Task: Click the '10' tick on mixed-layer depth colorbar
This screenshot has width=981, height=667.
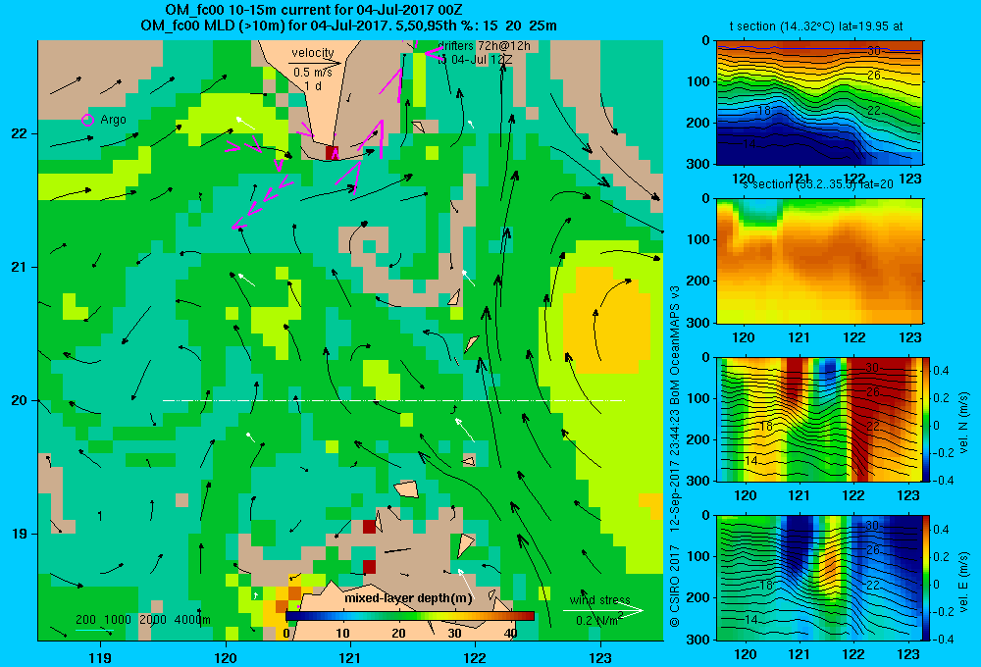Action: tap(342, 634)
